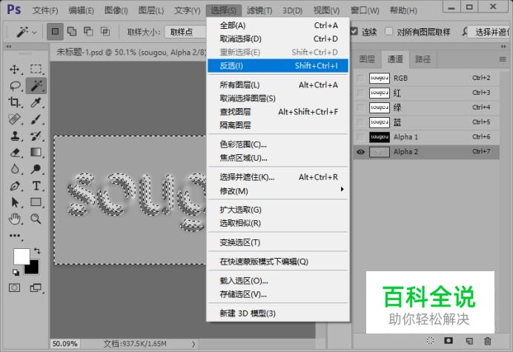Viewport: 513px width, 352px height.
Task: Reset to default foreground and background colors
Action: pyautogui.click(x=16, y=272)
